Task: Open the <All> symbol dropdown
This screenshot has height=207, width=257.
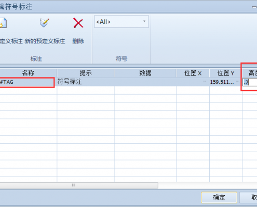Action: click(x=121, y=22)
